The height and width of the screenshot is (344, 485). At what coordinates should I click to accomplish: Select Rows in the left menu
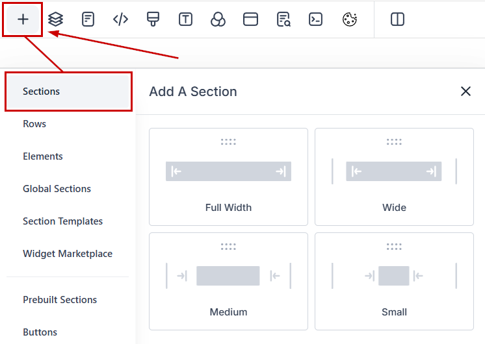[x=34, y=124]
